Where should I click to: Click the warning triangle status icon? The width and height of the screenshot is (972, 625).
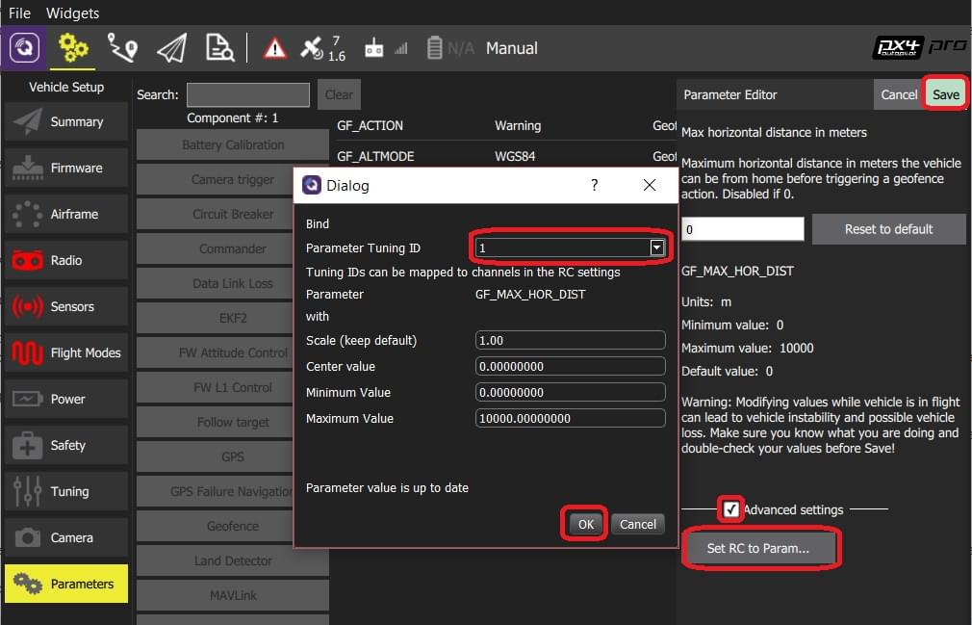[276, 47]
